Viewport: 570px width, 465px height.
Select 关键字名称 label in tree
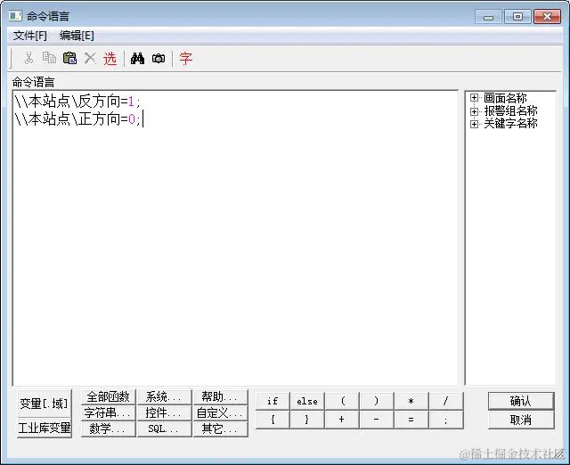click(x=510, y=124)
